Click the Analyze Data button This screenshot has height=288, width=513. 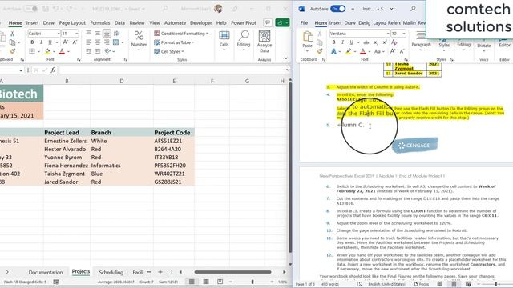click(265, 41)
